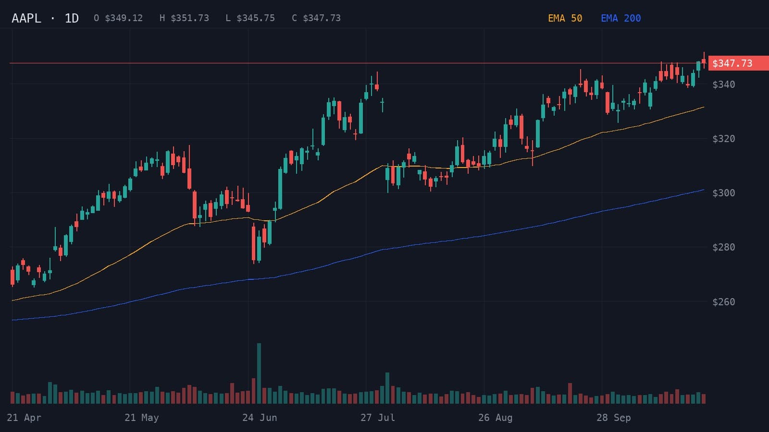
Task: Click the AAPL ticker symbol
Action: 26,18
